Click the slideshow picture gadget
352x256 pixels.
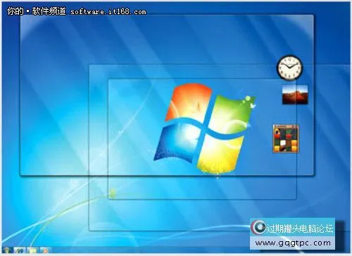pos(295,95)
